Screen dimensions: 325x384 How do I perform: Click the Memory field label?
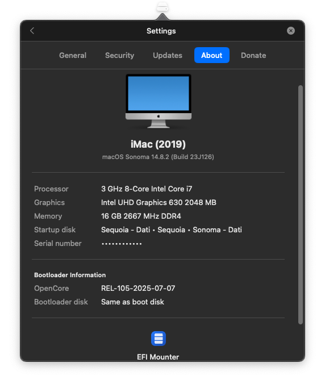[48, 216]
